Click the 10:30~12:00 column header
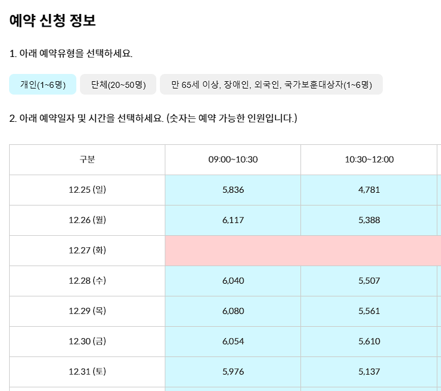 [369, 159]
